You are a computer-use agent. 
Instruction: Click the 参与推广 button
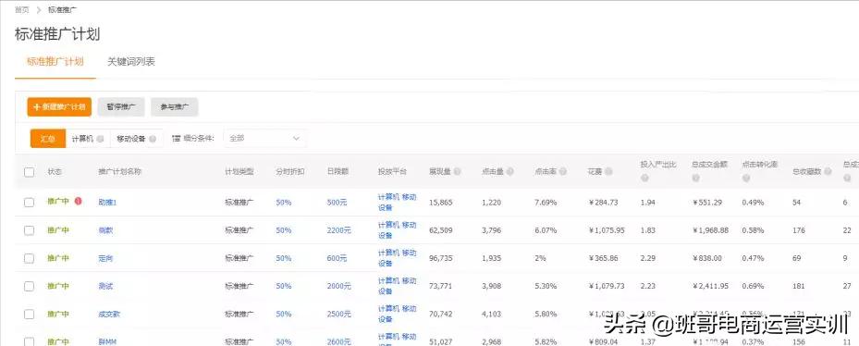click(x=174, y=107)
